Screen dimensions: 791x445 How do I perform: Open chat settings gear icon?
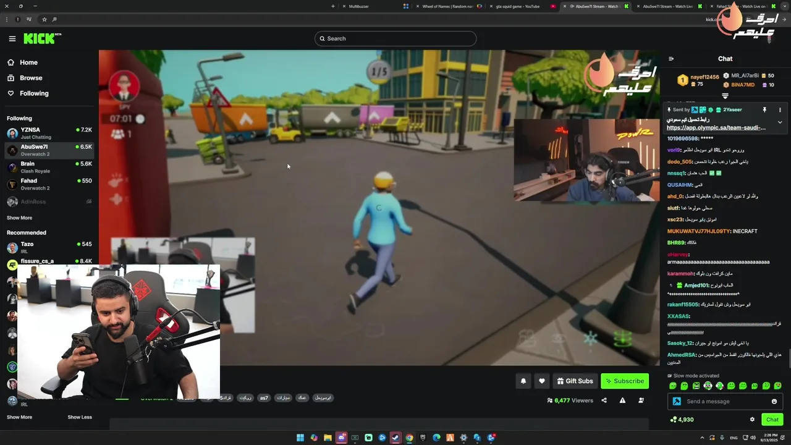[x=752, y=420]
